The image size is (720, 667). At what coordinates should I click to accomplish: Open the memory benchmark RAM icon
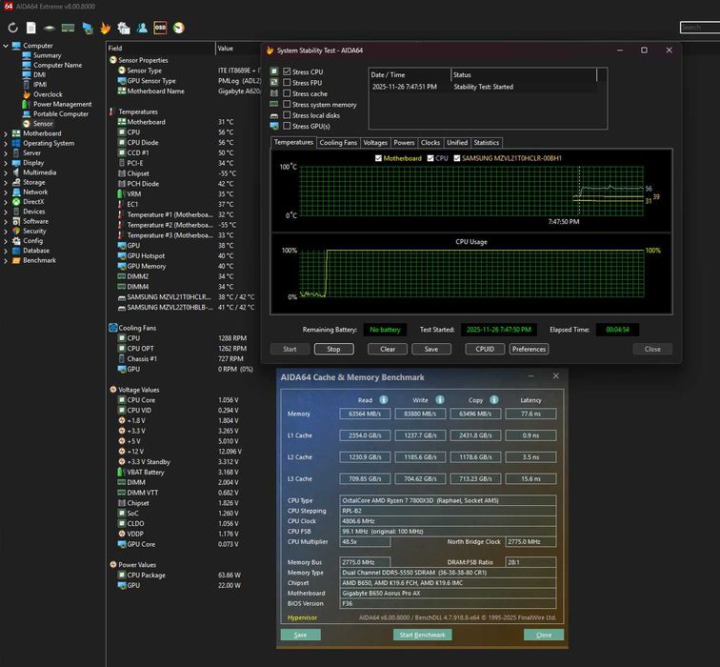click(x=68, y=28)
